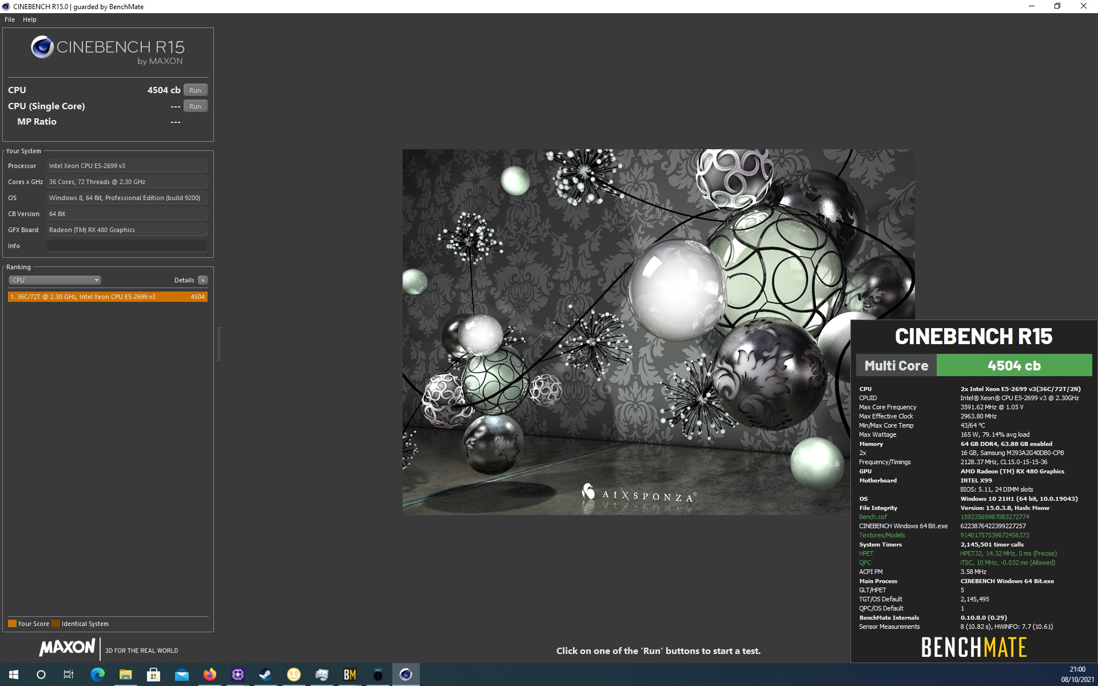Run the CPU multi-core benchmark
The image size is (1098, 686).
click(196, 90)
